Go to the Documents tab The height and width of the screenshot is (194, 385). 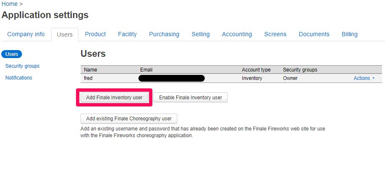tap(314, 35)
